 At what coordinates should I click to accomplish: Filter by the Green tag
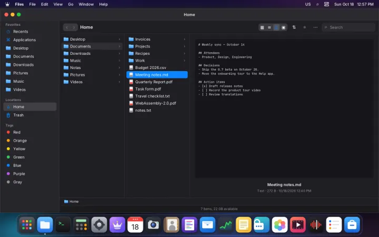29,157
